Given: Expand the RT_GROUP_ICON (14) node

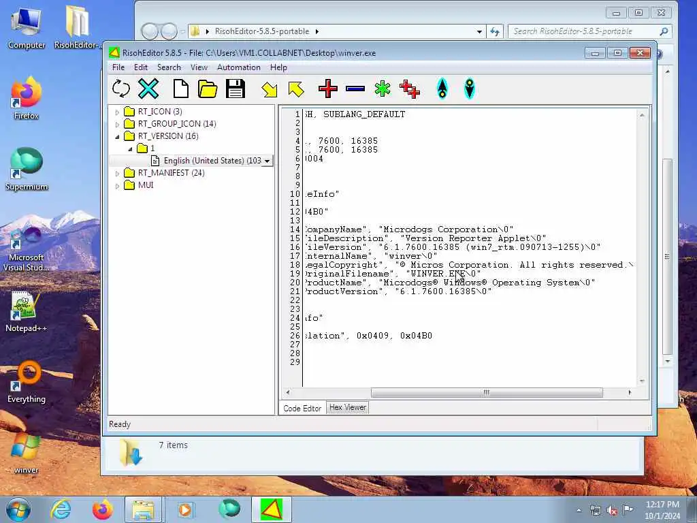Looking at the screenshot, I should (117, 125).
